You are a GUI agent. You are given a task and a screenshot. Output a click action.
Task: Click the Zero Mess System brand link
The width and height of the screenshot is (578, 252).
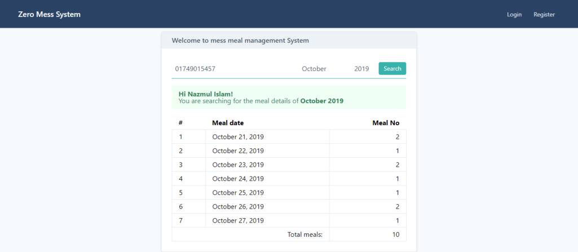(49, 14)
